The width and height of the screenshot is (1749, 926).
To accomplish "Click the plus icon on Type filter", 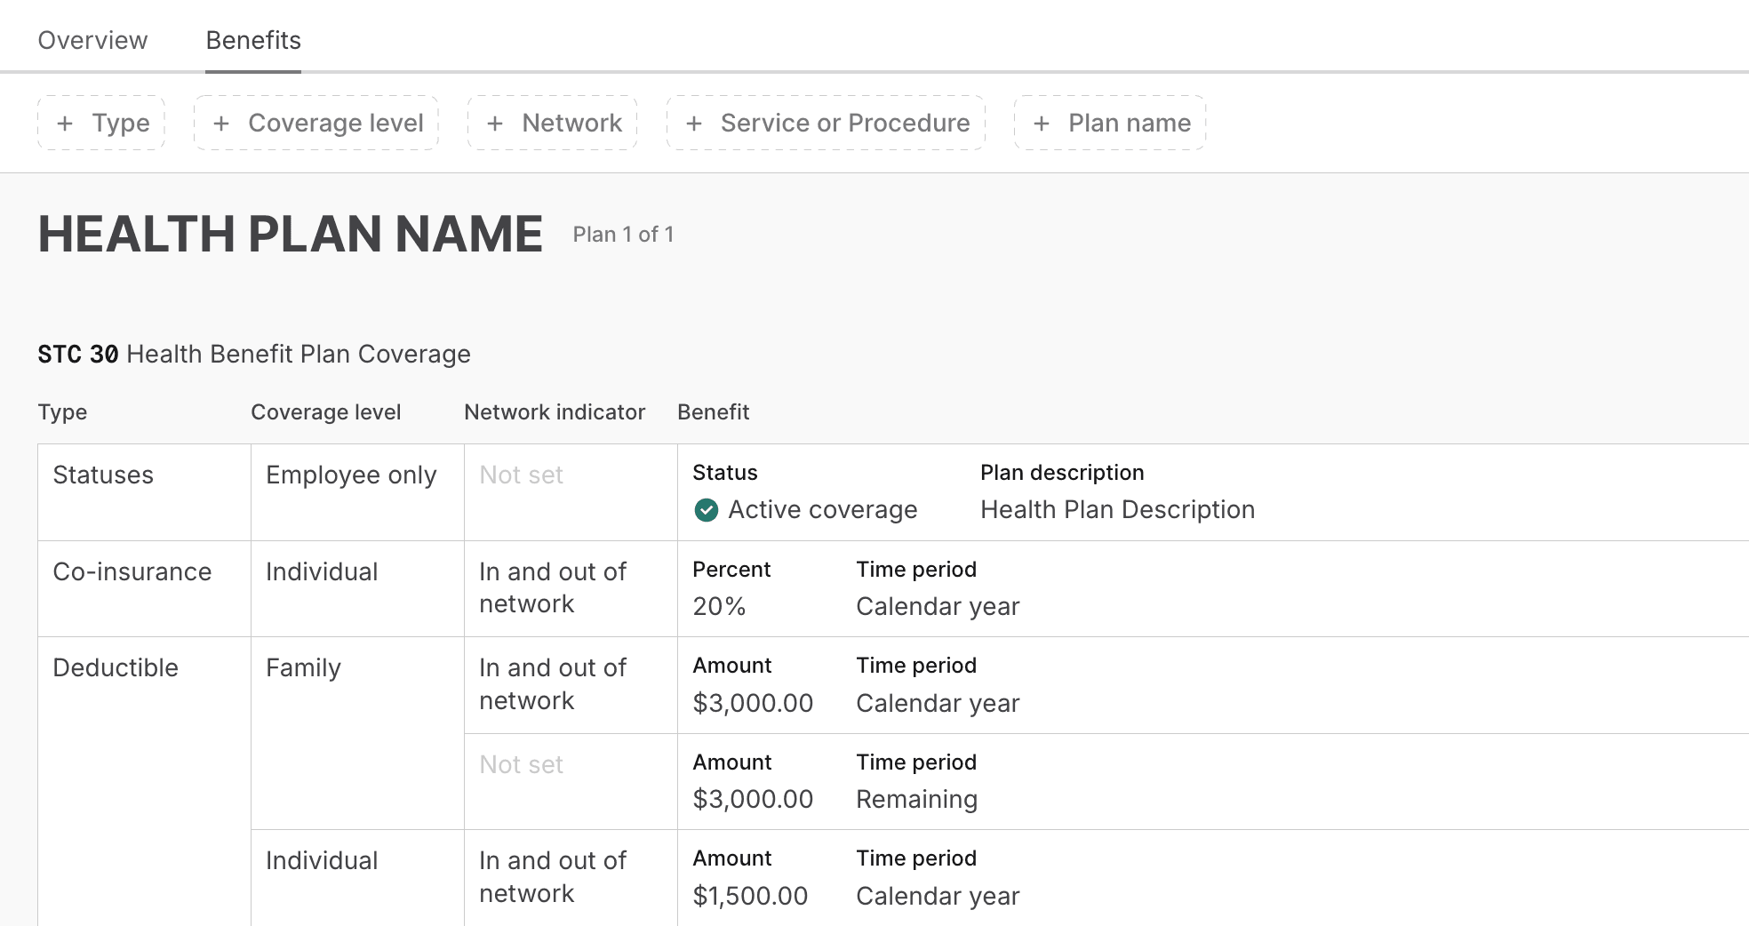I will coord(63,123).
